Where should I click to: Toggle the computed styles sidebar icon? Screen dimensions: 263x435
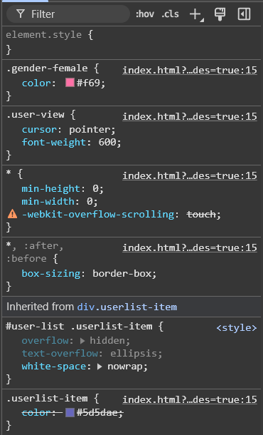pyautogui.click(x=245, y=14)
